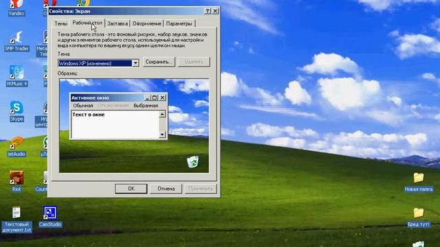The height and width of the screenshot is (247, 440).
Task: Switch to the Рабочий стол tab
Action: (x=87, y=23)
